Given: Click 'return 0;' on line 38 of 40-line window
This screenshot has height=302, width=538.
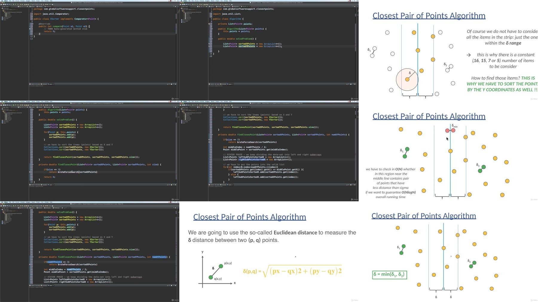Looking at the screenshot, I should tap(50, 177).
